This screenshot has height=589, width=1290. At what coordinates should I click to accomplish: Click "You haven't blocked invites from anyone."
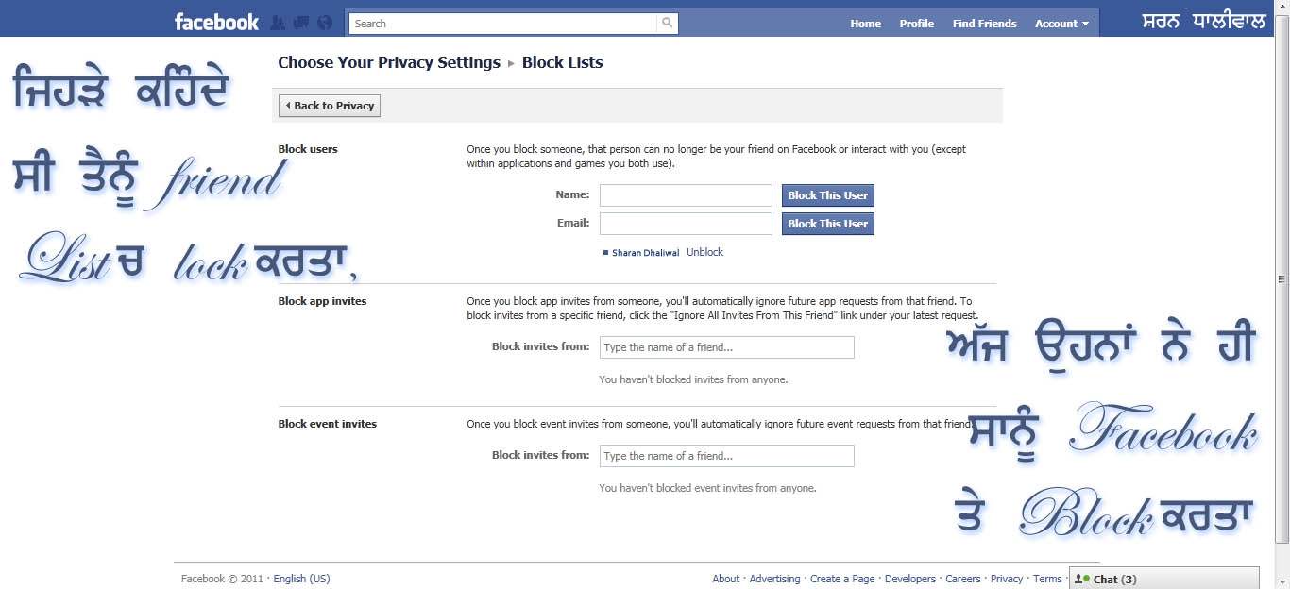693,379
